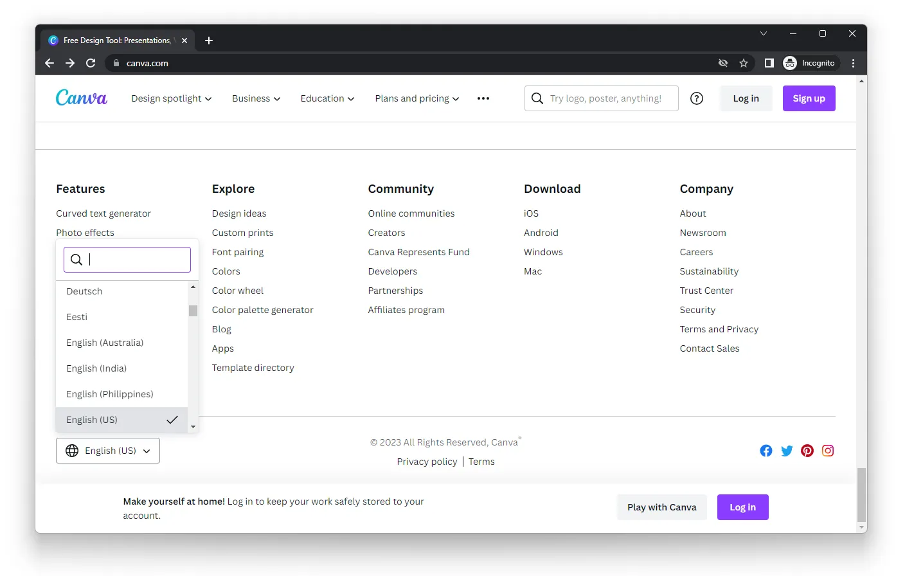
Task: Expand the Design spotlight menu
Action: coord(172,98)
